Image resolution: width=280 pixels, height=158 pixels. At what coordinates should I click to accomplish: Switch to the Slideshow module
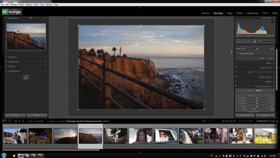[x=252, y=13]
